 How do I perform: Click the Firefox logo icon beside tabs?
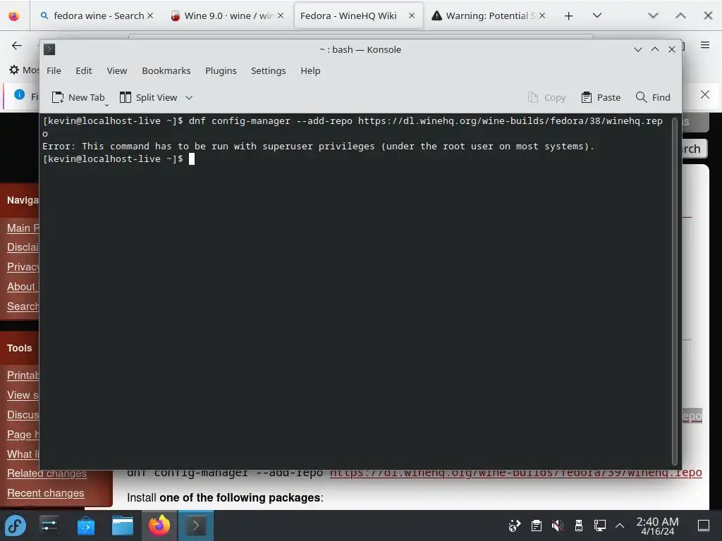[x=14, y=15]
